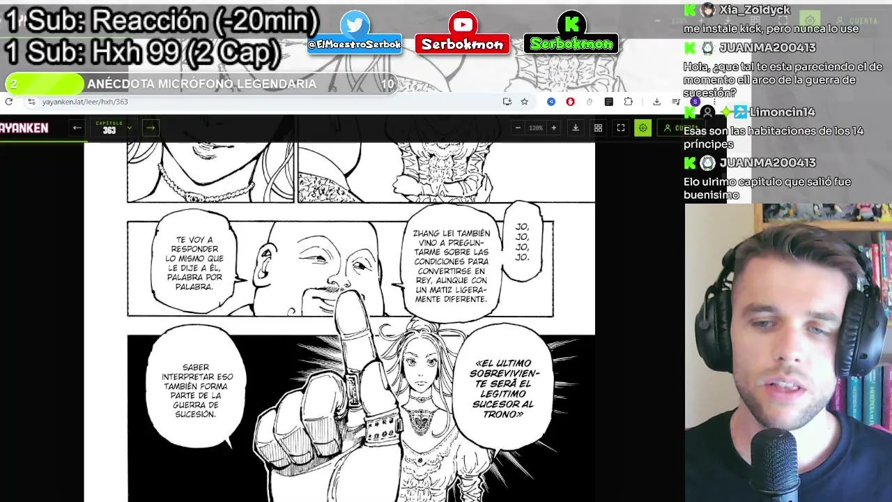Bookmark this page with the star icon
This screenshot has height=502, width=892.
click(524, 102)
